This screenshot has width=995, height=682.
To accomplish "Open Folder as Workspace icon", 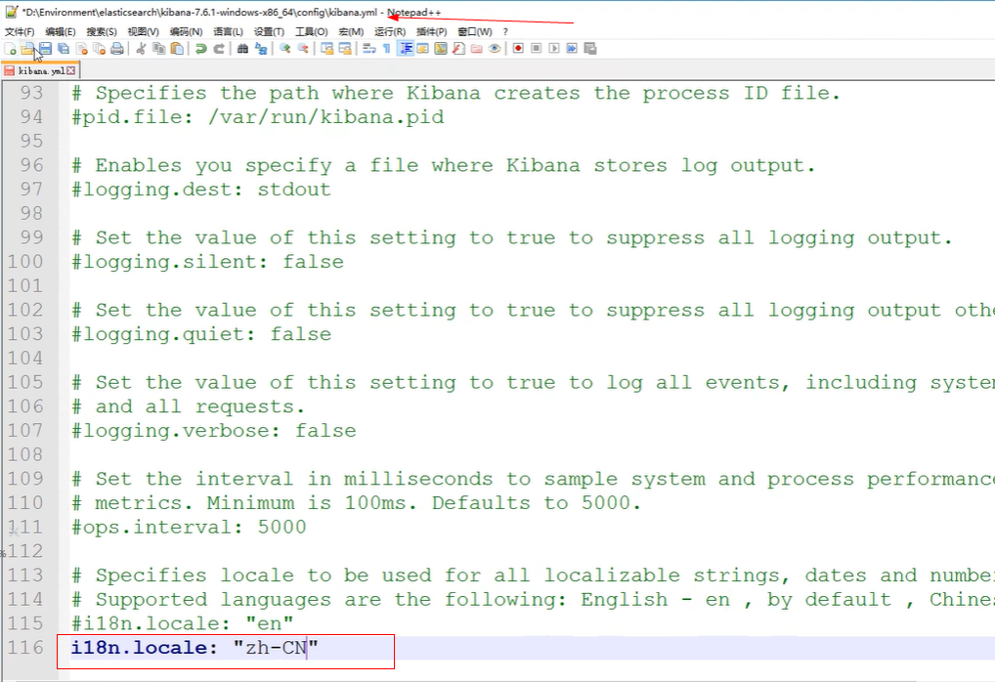I will 477,49.
